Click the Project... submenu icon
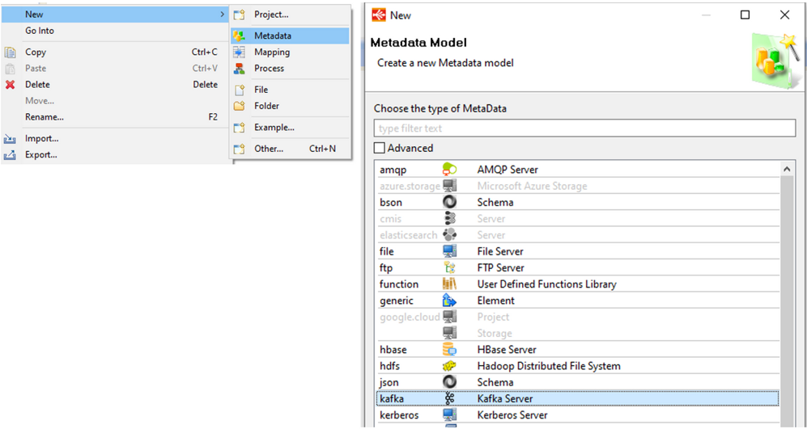The image size is (807, 429). click(239, 15)
